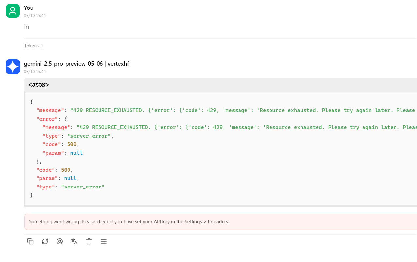Translate the message with translate icon

[74, 241]
